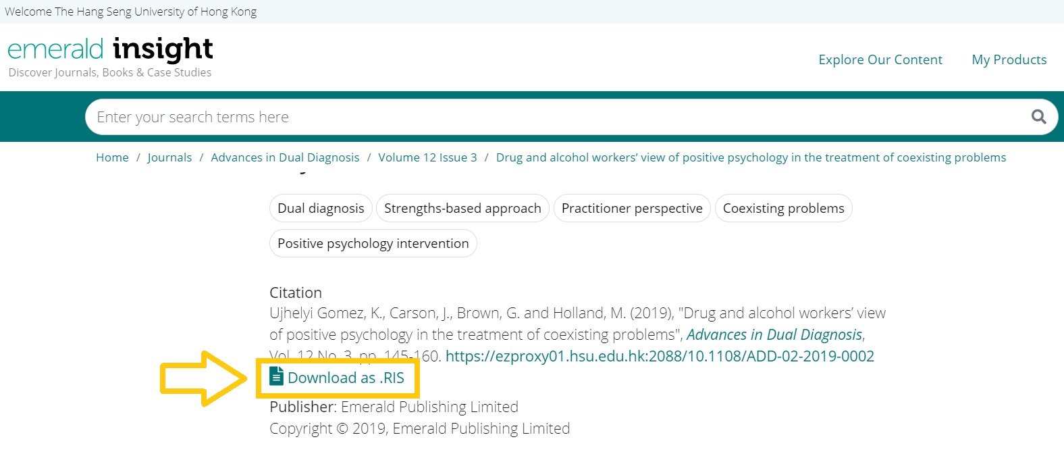Select the Practitioner perspective keyword tag

pyautogui.click(x=631, y=208)
